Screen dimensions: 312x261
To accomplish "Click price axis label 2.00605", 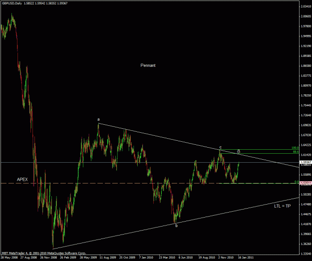I will (306, 16).
